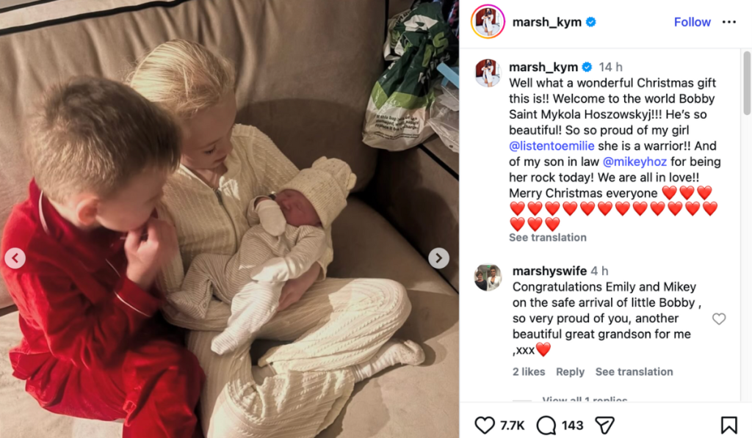Viewport: 752px width, 438px height.
Task: View 2 likes on the comment
Action: tap(529, 372)
